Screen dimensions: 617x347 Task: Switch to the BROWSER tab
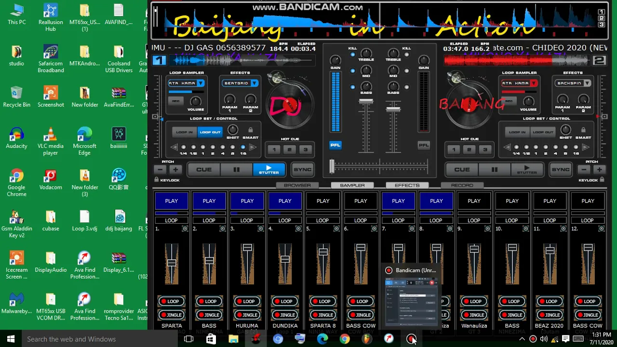point(297,185)
